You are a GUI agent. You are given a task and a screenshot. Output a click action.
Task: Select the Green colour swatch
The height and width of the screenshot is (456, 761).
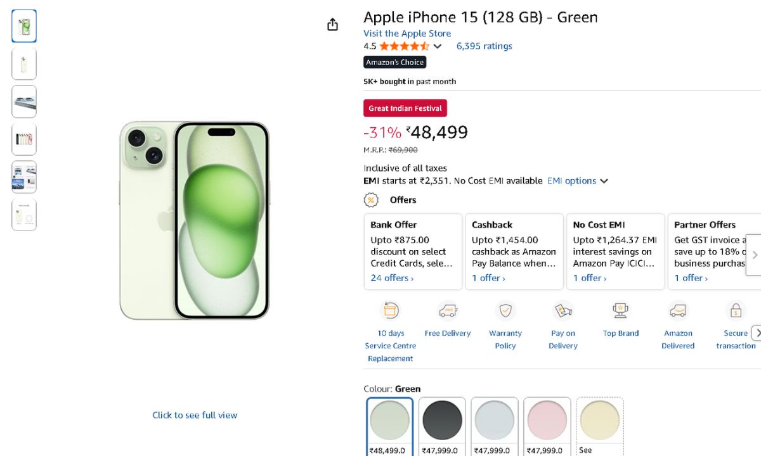click(390, 421)
